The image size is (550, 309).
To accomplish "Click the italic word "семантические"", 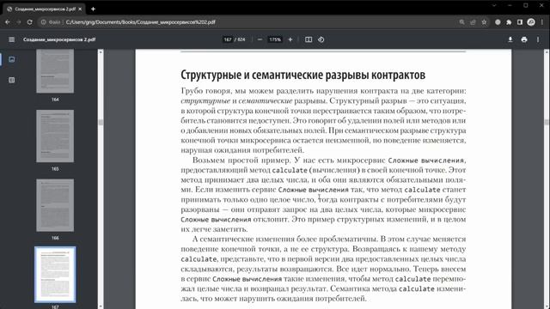I will (266, 101).
